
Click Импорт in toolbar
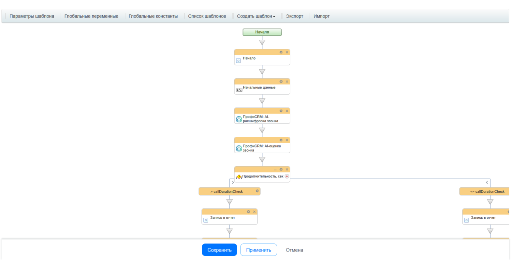tap(322, 16)
